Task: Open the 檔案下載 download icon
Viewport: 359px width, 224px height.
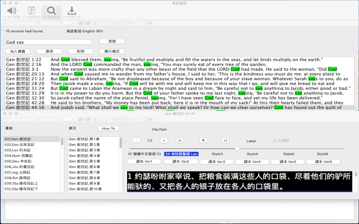Action: point(71,11)
